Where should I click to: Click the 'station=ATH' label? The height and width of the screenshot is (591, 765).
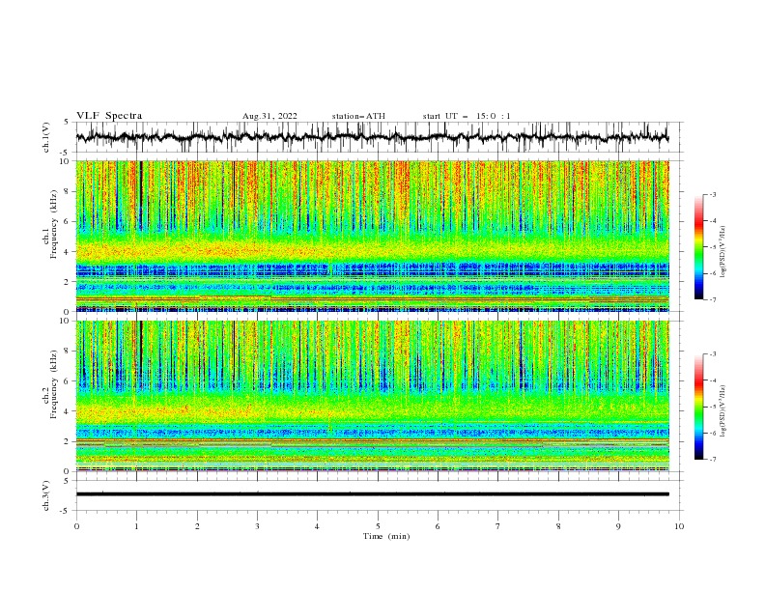[358, 116]
